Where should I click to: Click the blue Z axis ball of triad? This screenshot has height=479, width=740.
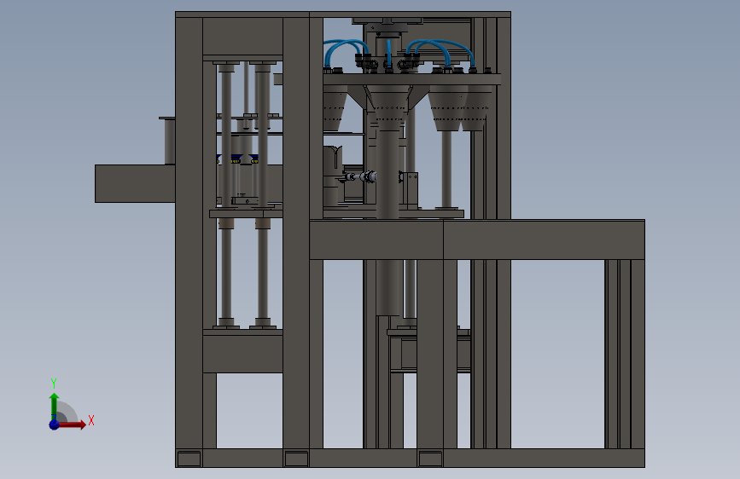click(54, 424)
